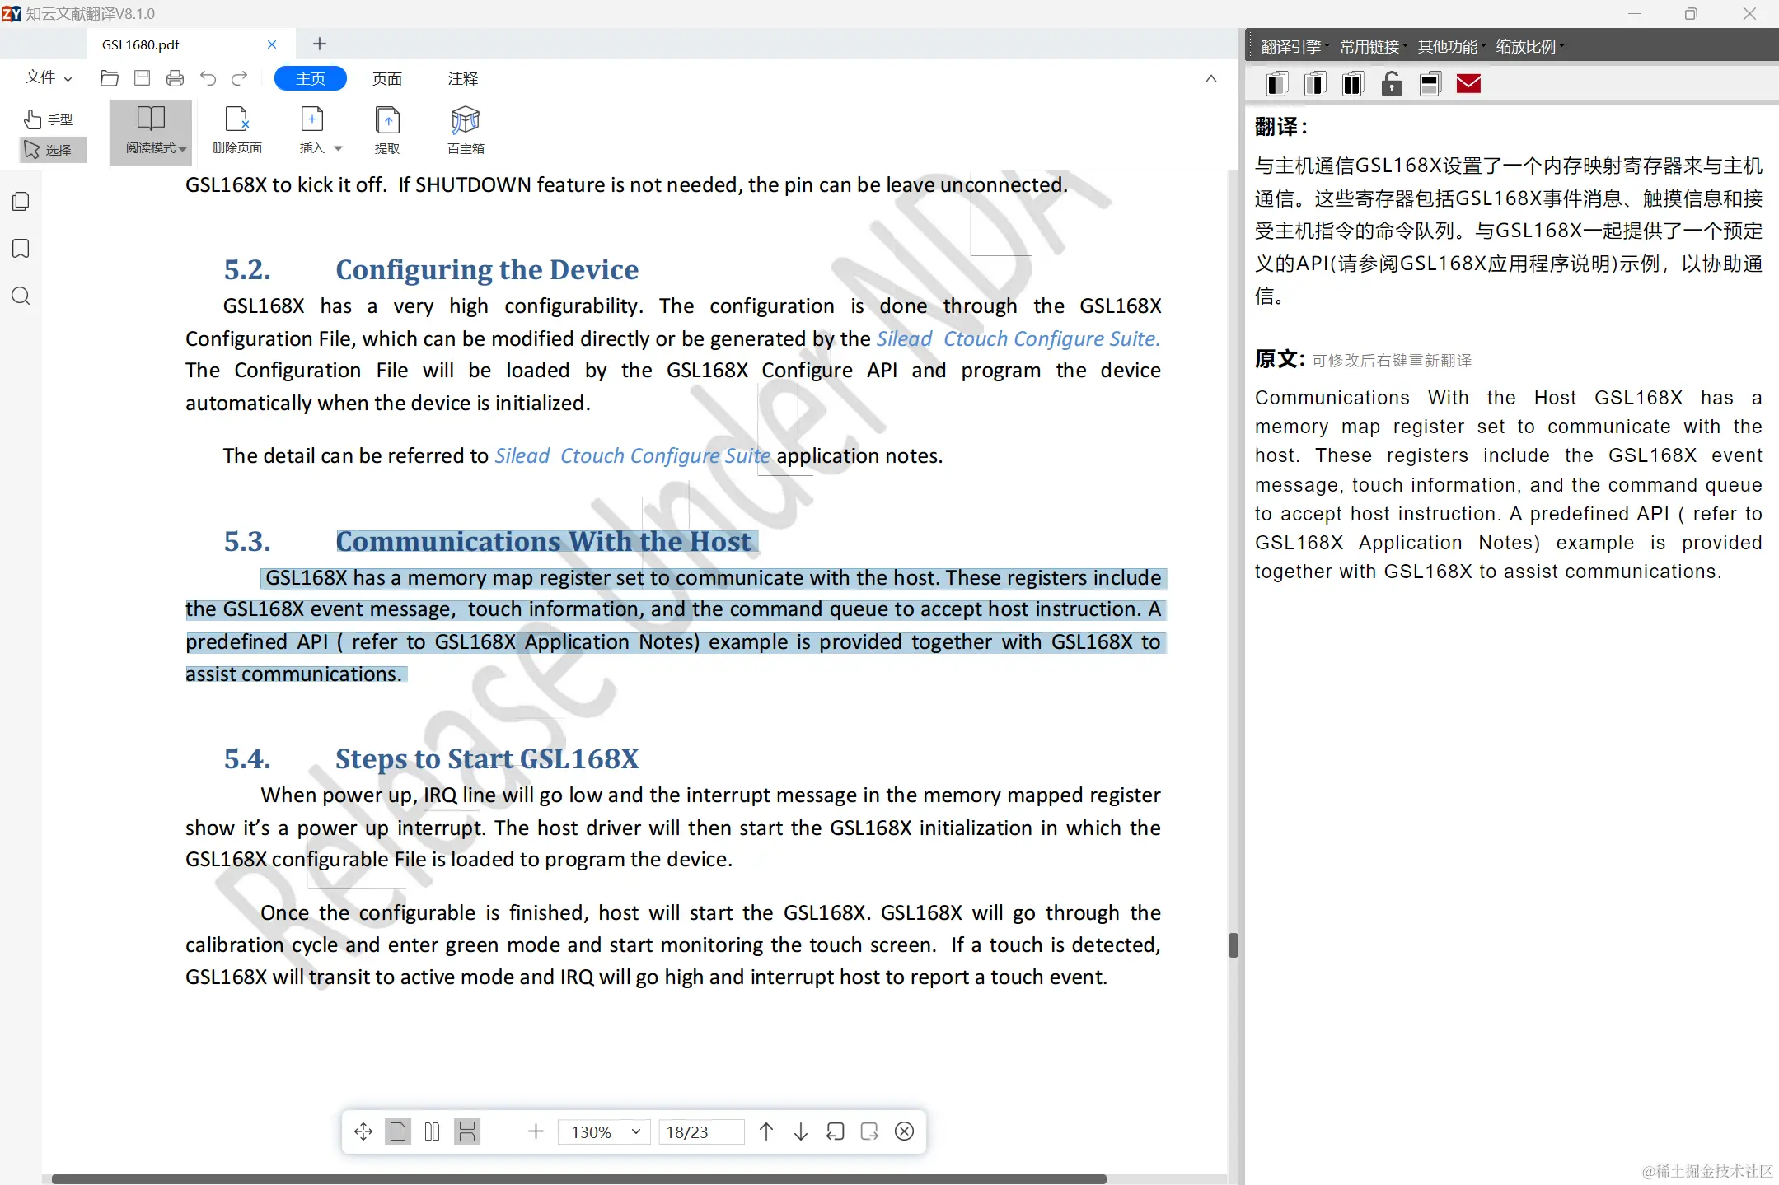
Task: Click the print icon in top toolbar
Action: pos(175,78)
